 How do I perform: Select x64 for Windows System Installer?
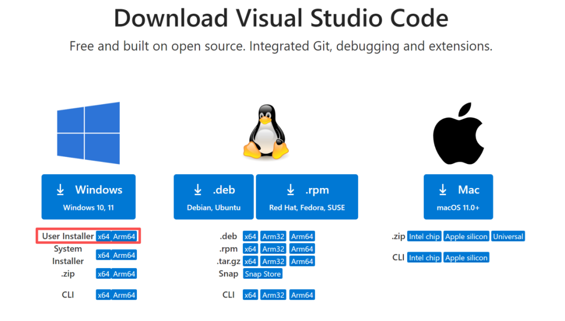tap(104, 255)
